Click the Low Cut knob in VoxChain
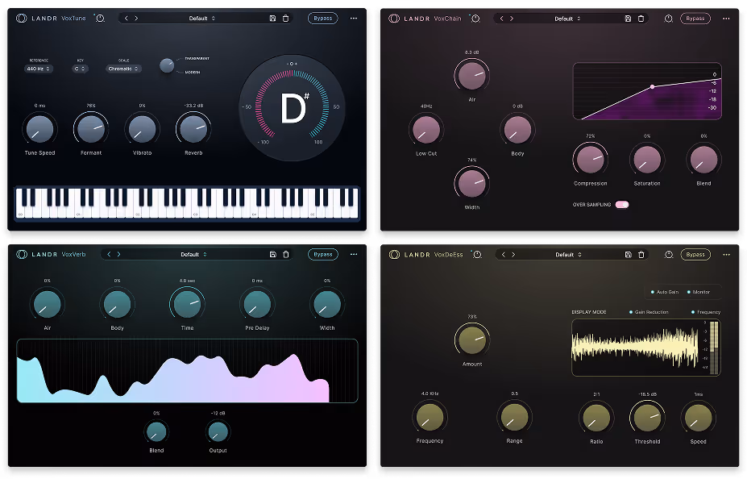Image resolution: width=747 pixels, height=479 pixels. 426,130
